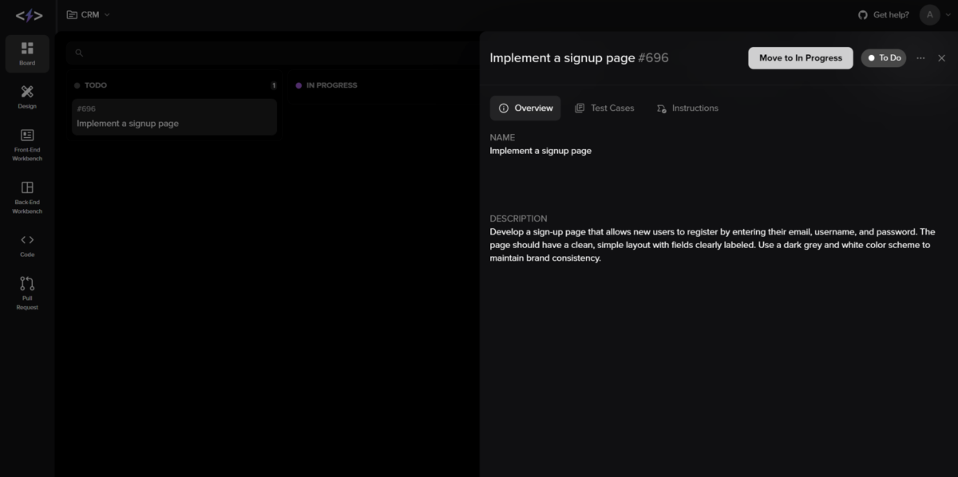This screenshot has width=958, height=477.
Task: Select the Implement a signup page card
Action: click(x=174, y=116)
